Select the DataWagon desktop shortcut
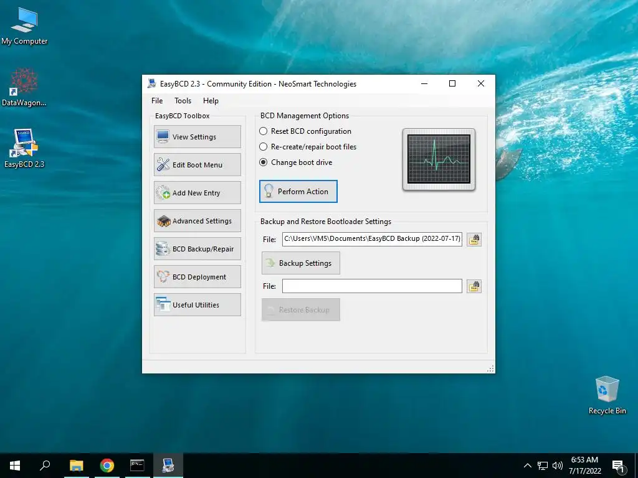Screen dimensions: 638x478 click(24, 87)
